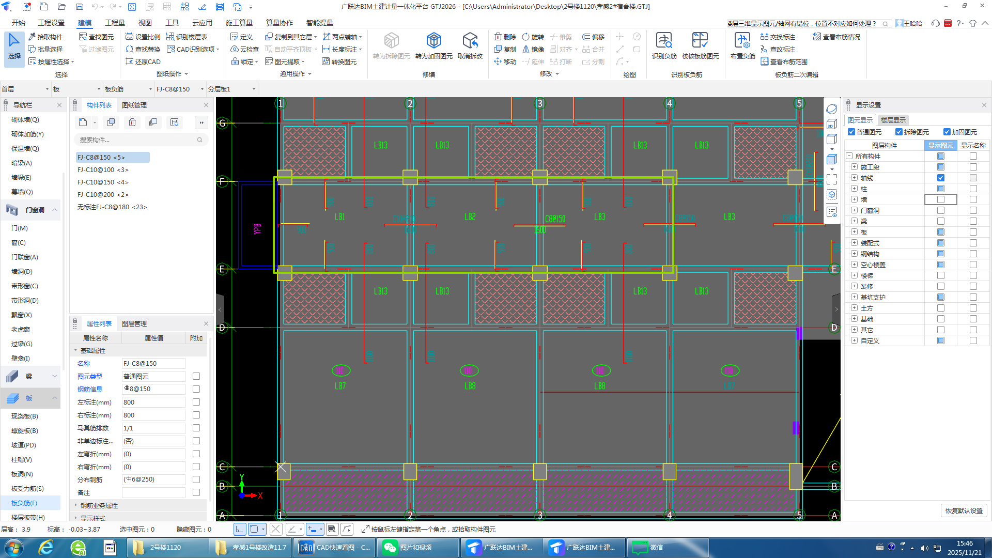The width and height of the screenshot is (992, 558).
Task: Click the 恢复默认设置 button
Action: [x=964, y=510]
